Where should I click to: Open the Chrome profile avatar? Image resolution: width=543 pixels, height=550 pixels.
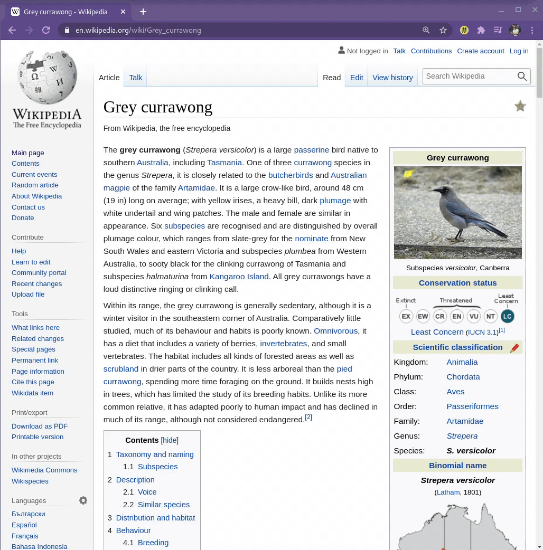(x=516, y=30)
